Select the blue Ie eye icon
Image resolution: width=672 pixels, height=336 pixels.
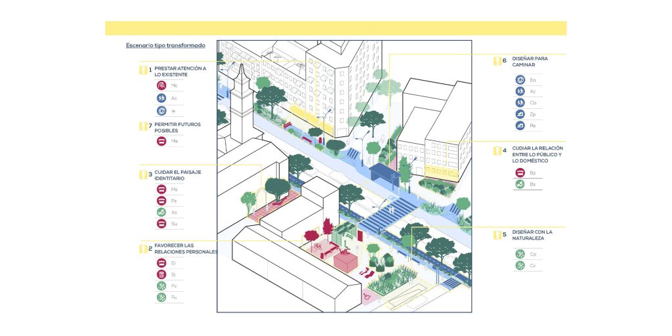click(161, 111)
